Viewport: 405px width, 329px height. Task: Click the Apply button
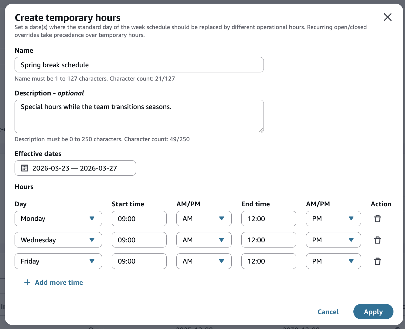[x=373, y=311]
